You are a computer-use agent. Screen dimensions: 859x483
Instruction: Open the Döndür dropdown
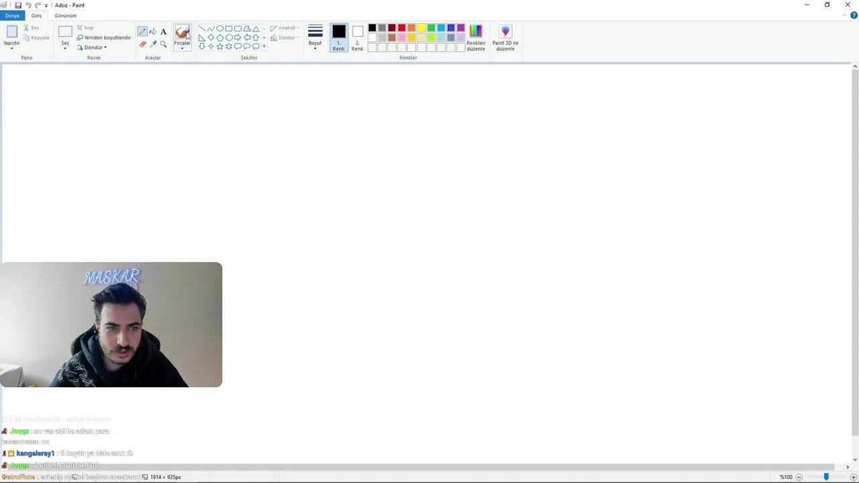point(92,48)
